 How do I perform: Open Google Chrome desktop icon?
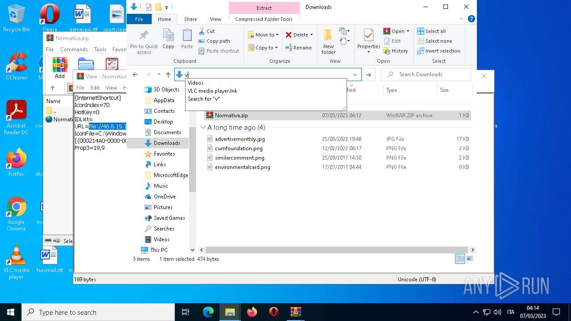[x=16, y=214]
